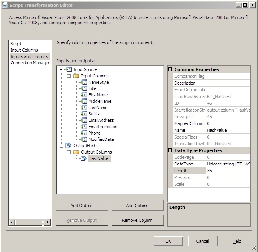Select the EmailPromotion tree label
258x252 pixels.
(103, 127)
